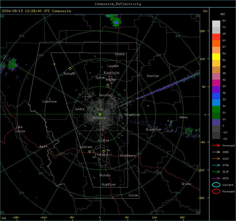Pick the dark gray swatch above -30
The height and width of the screenshot is (221, 236).
click(x=216, y=136)
